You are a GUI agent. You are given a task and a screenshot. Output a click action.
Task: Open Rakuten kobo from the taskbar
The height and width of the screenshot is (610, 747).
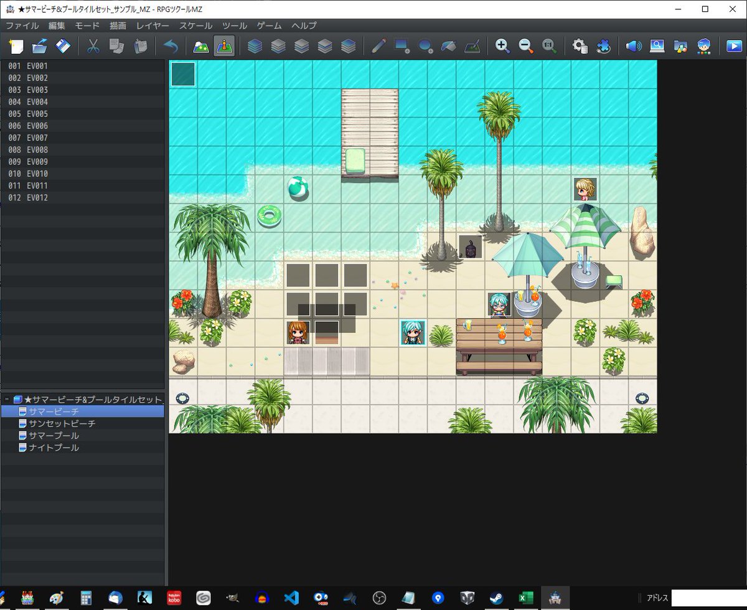coord(174,598)
